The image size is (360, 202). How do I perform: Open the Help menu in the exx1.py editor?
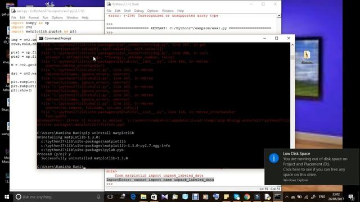tap(85, 17)
